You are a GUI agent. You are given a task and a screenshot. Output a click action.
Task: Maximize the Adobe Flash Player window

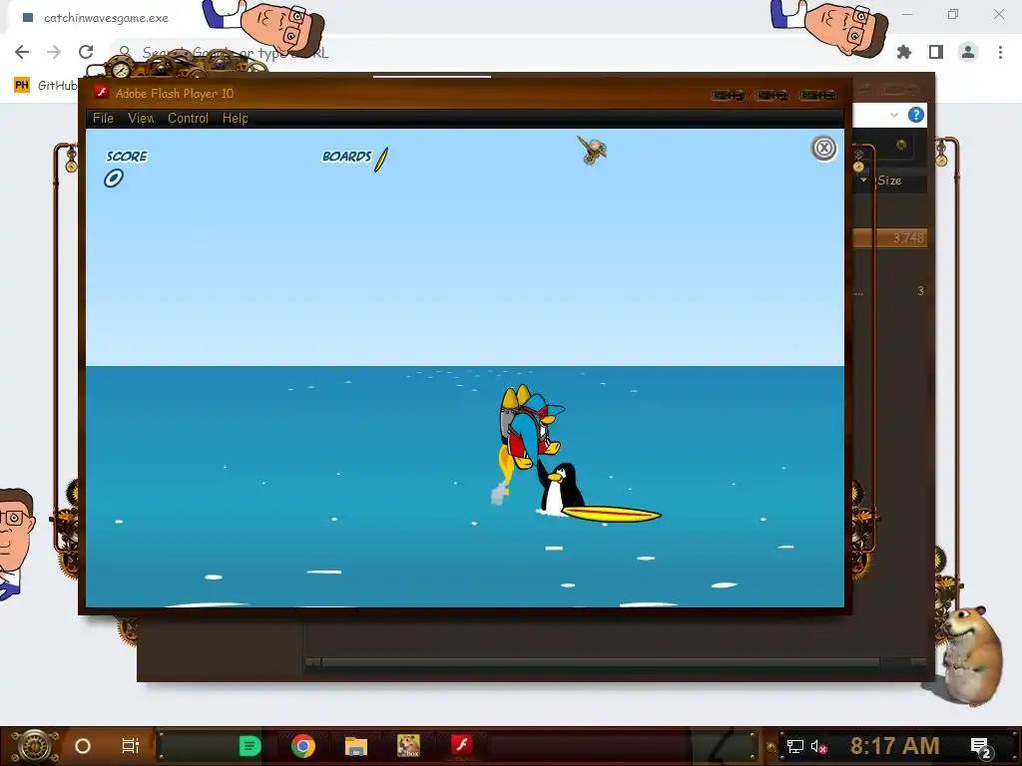(771, 95)
